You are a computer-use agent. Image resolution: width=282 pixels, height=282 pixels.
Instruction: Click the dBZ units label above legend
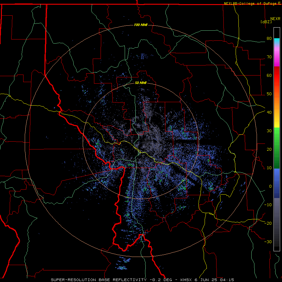click(x=266, y=22)
